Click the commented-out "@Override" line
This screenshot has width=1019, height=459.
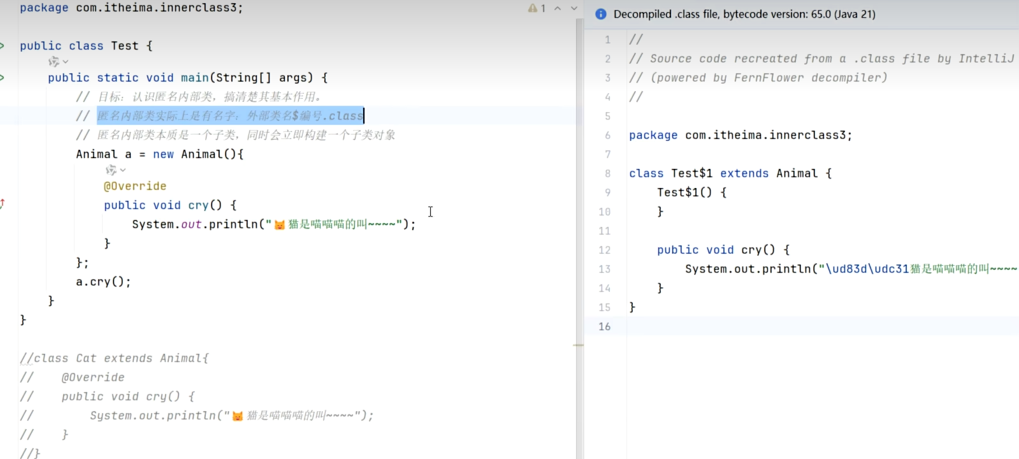click(x=72, y=377)
